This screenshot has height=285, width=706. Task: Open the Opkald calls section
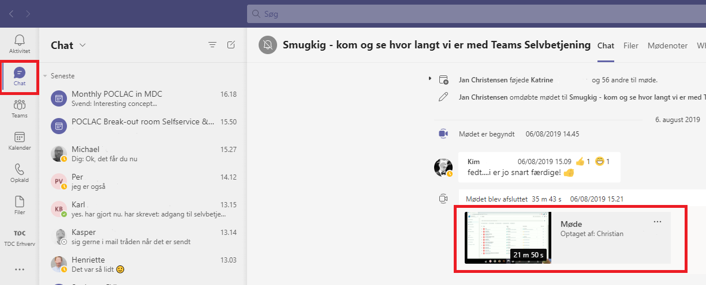[x=20, y=173]
